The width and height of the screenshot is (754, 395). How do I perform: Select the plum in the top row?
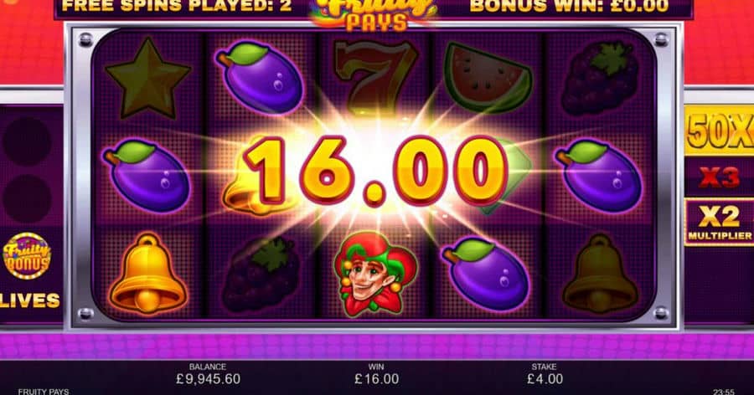pos(260,77)
